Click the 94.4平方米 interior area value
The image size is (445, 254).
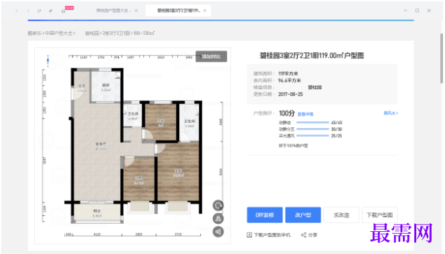(290, 80)
